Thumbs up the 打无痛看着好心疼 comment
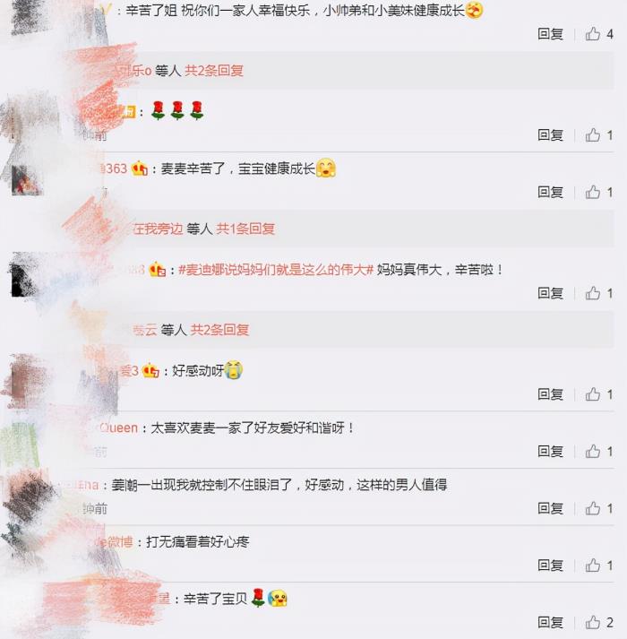627x639 pixels. click(599, 566)
